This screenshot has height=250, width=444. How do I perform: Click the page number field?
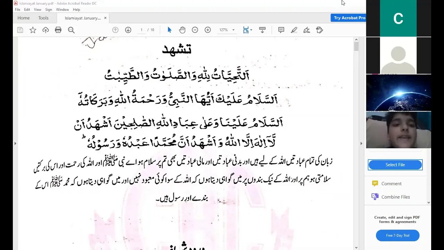142,30
